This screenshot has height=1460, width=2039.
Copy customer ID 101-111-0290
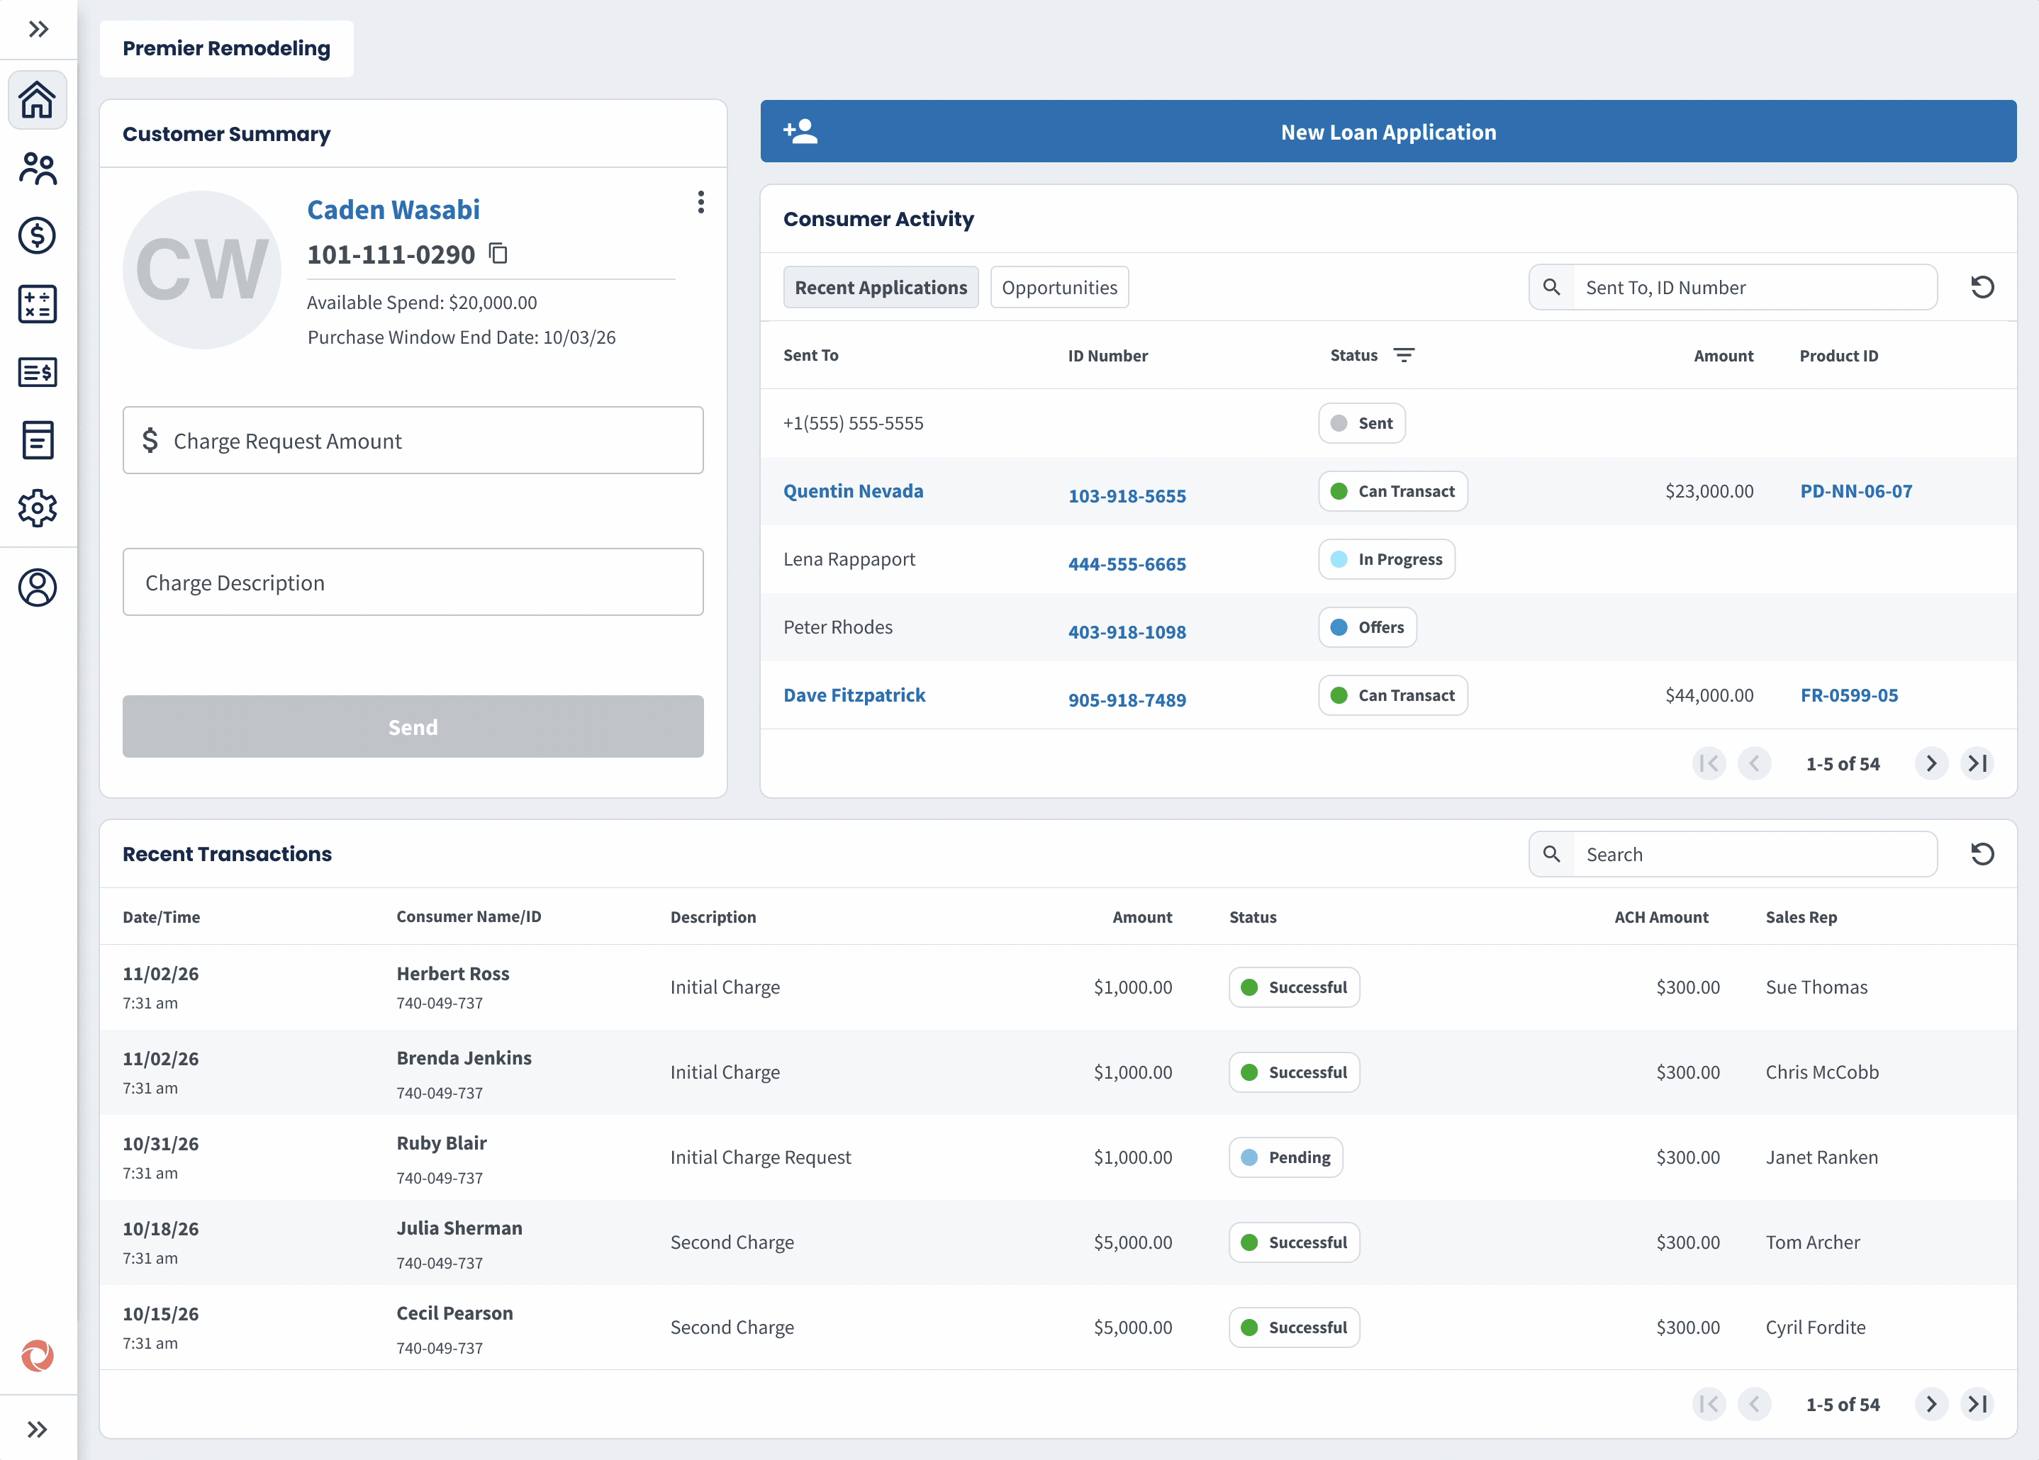point(498,254)
